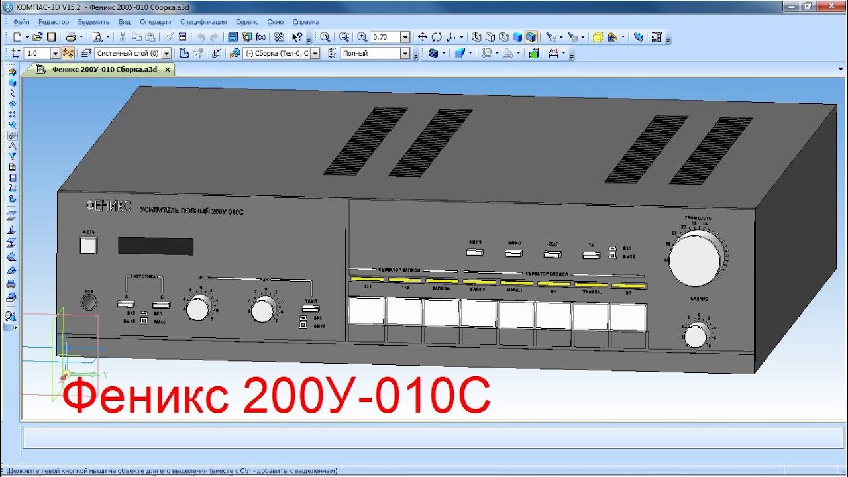Click the Вид menu
Image resolution: width=848 pixels, height=477 pixels.
[x=125, y=22]
